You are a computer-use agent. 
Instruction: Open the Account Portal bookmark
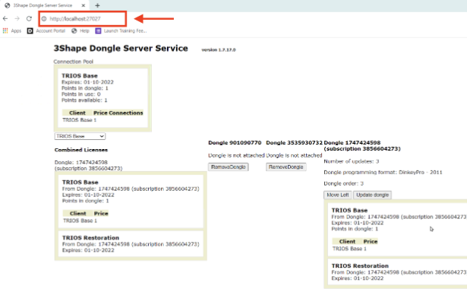(46, 30)
